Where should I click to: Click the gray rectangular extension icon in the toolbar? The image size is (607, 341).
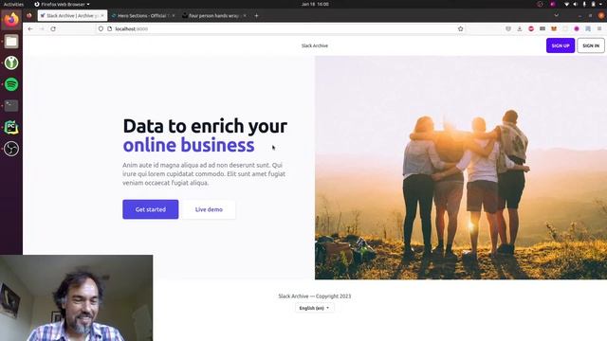[543, 29]
